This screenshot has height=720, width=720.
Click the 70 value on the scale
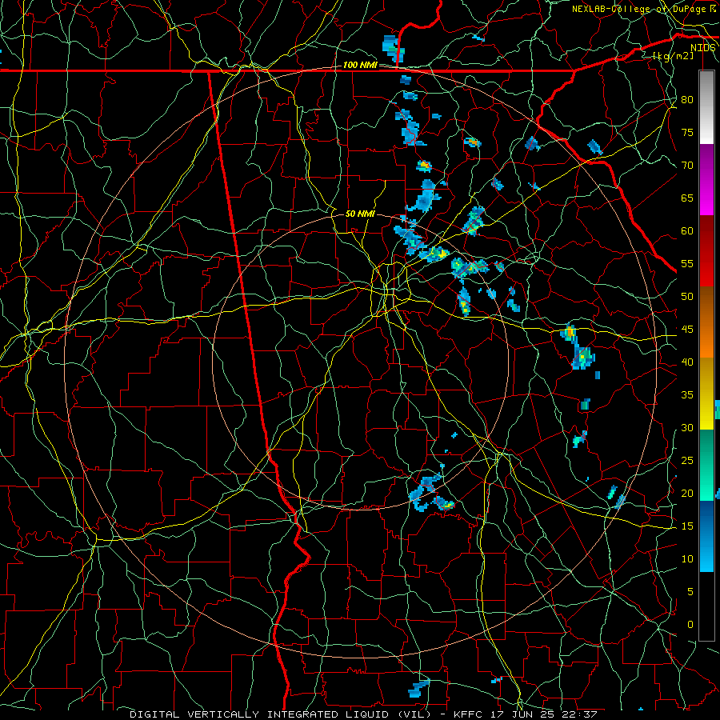point(687,166)
